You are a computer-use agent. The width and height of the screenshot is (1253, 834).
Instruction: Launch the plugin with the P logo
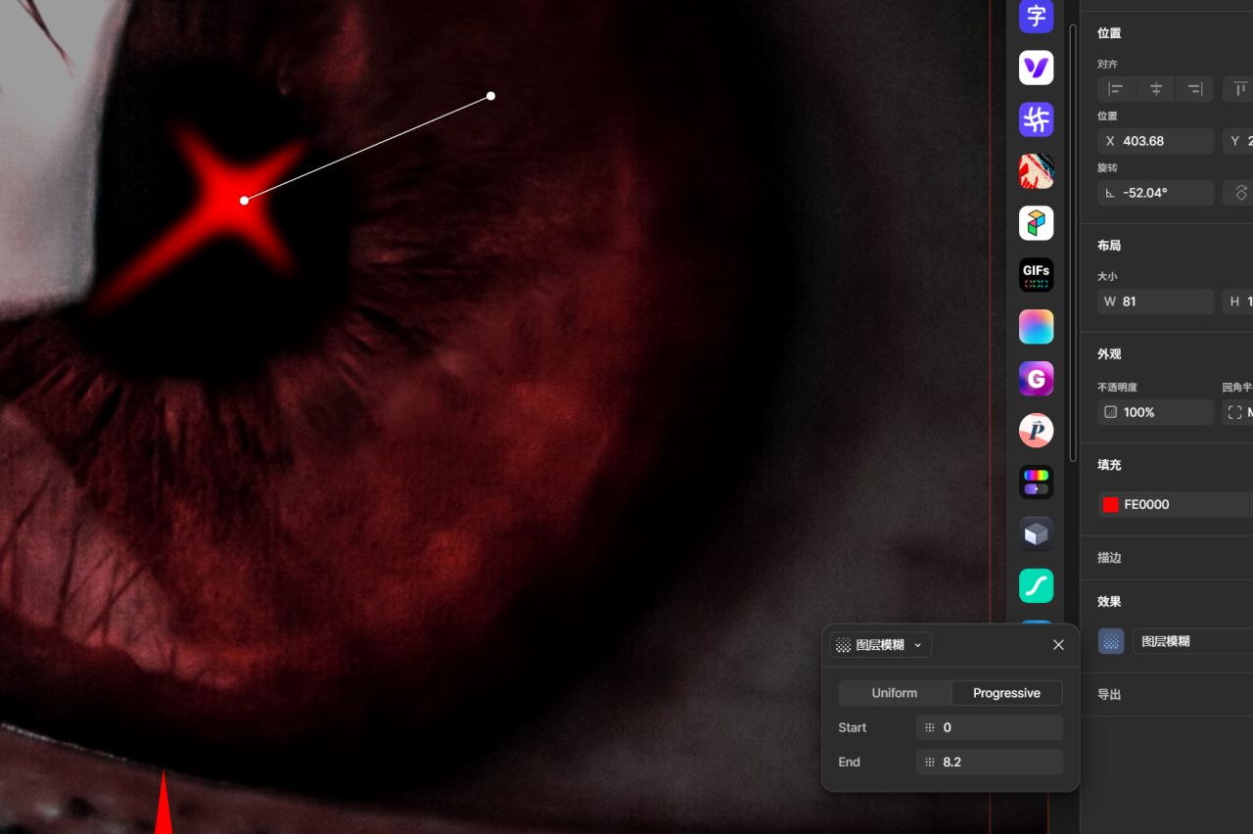[x=1037, y=431]
